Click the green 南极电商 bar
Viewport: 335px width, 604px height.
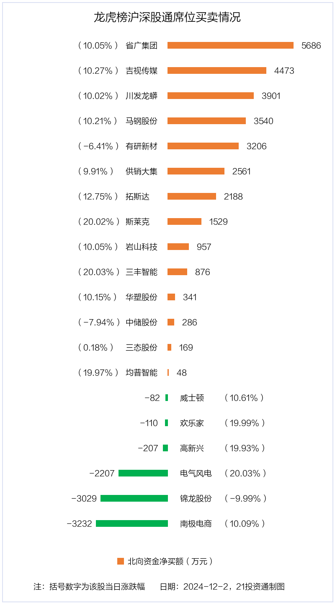click(132, 523)
